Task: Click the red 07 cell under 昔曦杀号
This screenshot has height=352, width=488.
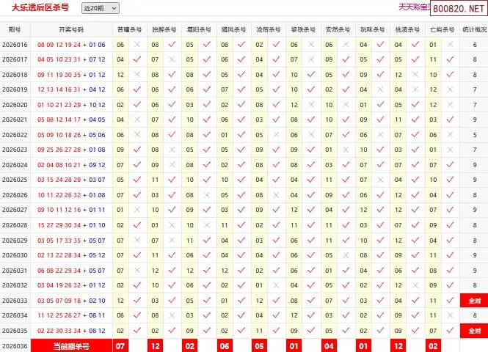Action: click(x=121, y=345)
